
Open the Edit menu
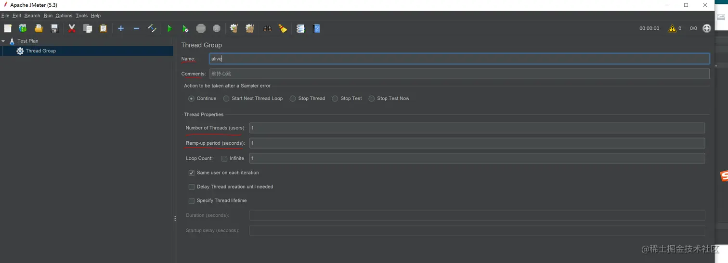(x=17, y=16)
